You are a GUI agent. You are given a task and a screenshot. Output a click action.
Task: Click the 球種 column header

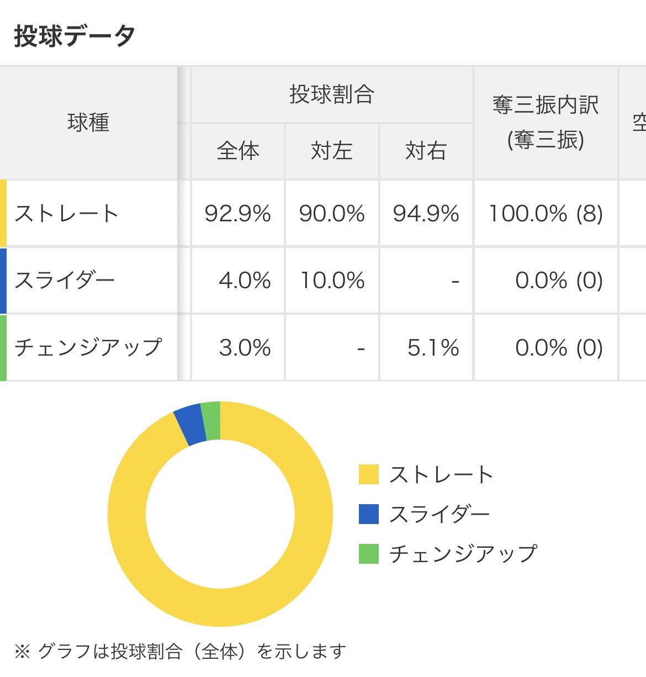[88, 123]
